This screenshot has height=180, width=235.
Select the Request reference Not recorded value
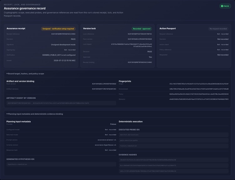pos(223,34)
